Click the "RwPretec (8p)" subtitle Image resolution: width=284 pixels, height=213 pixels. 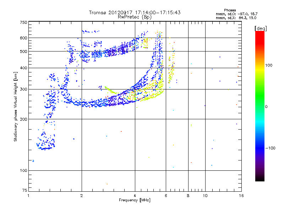pyautogui.click(x=135, y=17)
